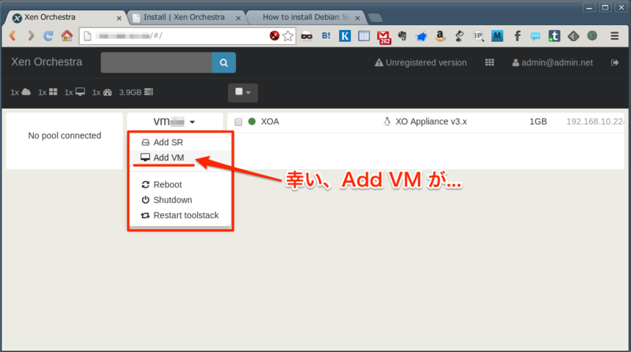Click red blocked-content icon in address bar
Viewport: 631px width, 352px height.
(274, 35)
